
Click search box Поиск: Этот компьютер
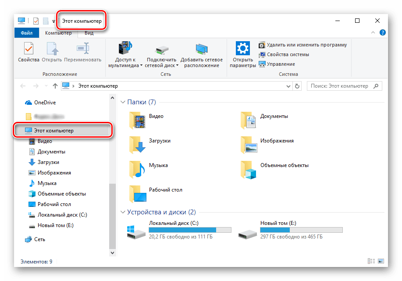[344, 86]
